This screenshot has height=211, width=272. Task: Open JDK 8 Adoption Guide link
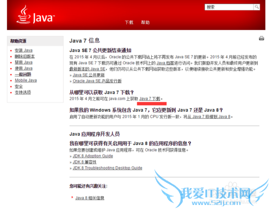[x=93, y=156]
